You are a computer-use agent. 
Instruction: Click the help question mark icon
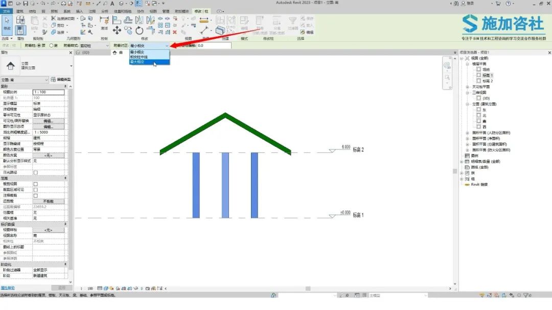(508, 3)
